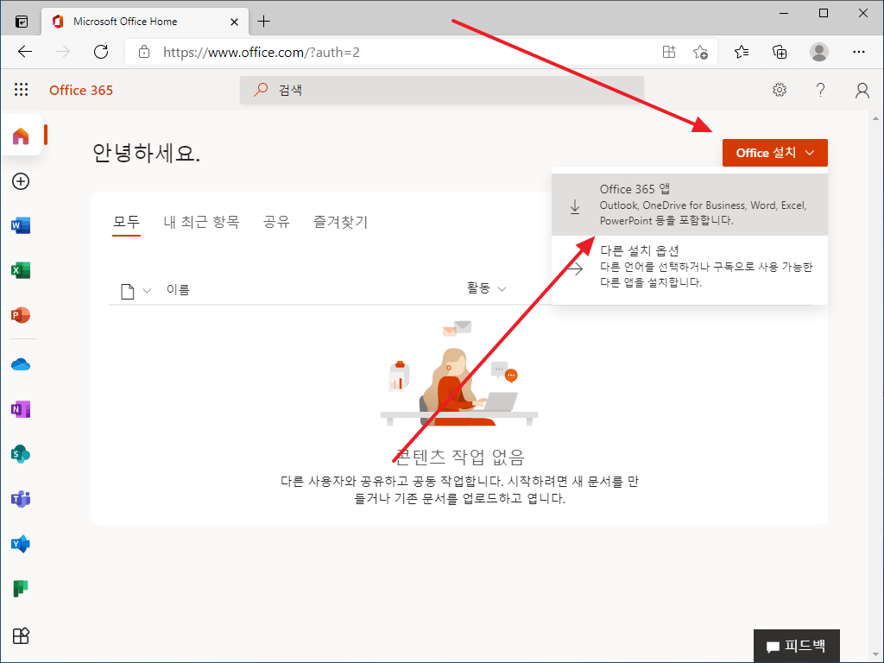Open the help question mark icon

[821, 90]
